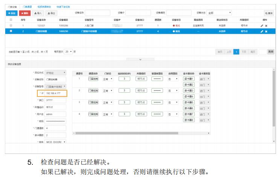
Task: Toggle the select-all checkbox in table header
Action: (x=11, y=20)
